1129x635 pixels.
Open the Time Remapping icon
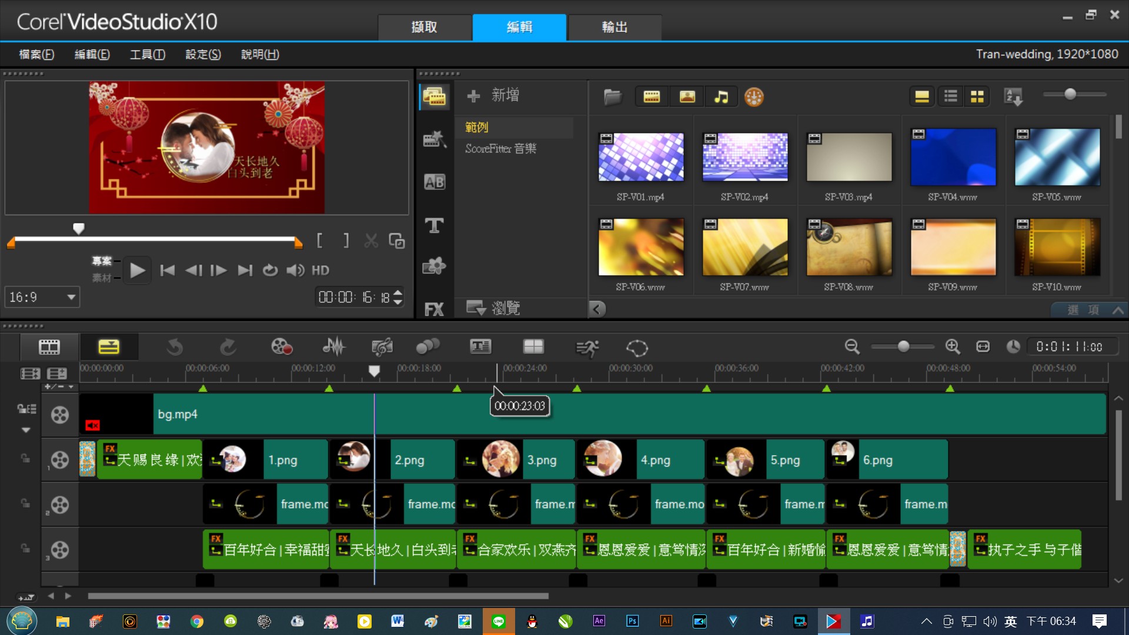click(x=587, y=348)
